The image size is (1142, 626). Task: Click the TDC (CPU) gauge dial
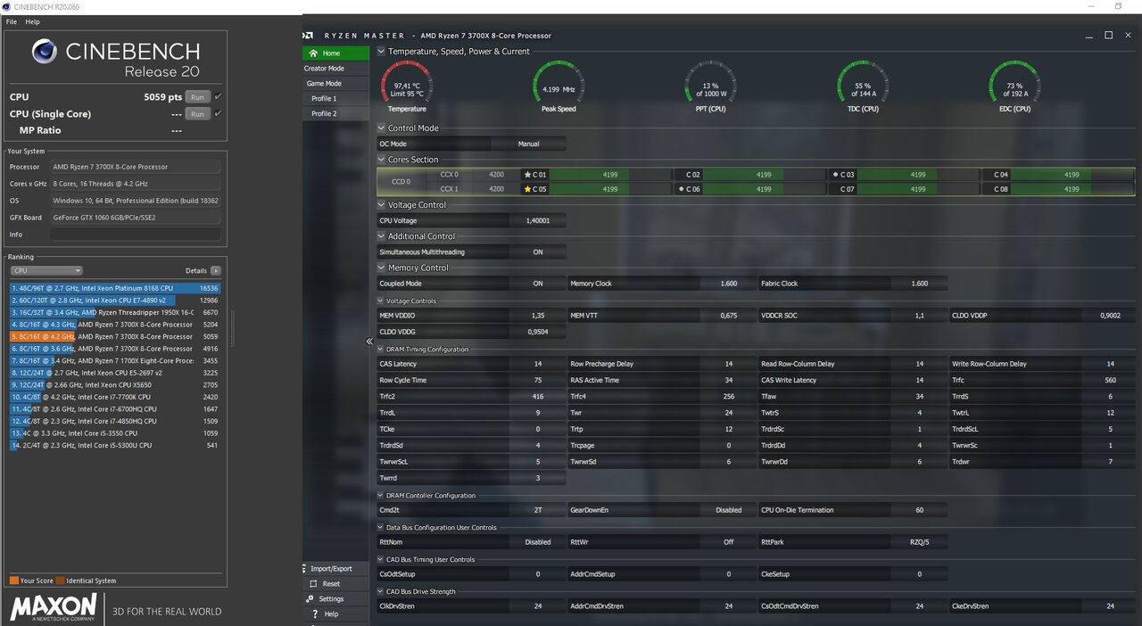863,86
